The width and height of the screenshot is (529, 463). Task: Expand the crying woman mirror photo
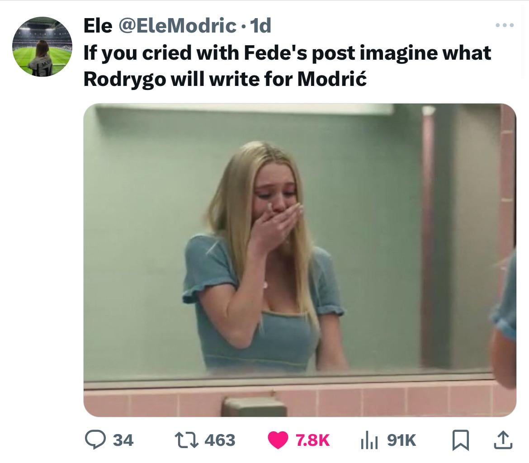(300, 260)
